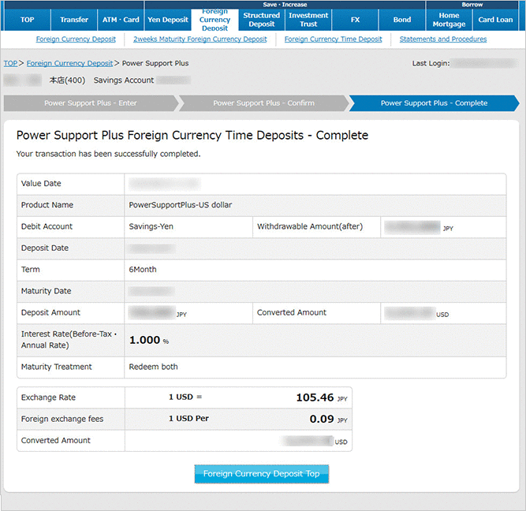Screen dimensions: 526x511
Task: Open the Statements and Procedures link
Action: pos(442,39)
